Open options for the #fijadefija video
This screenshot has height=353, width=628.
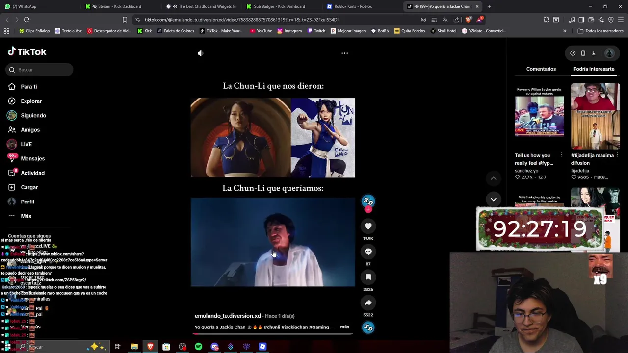click(x=617, y=155)
